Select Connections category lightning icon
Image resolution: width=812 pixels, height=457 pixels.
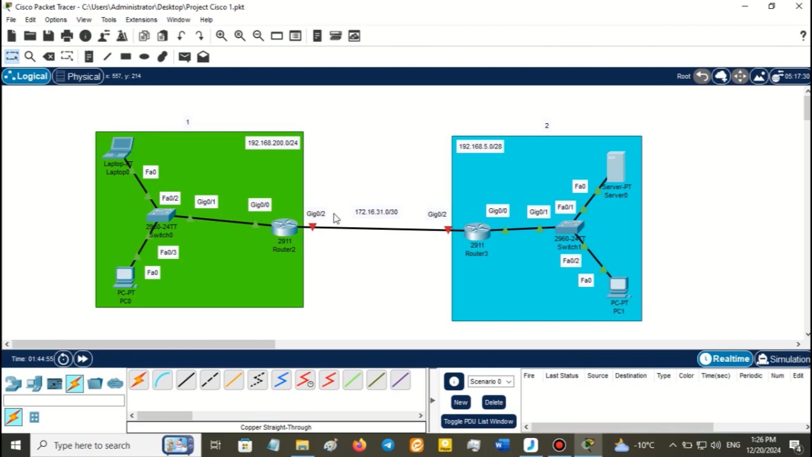pyautogui.click(x=74, y=384)
